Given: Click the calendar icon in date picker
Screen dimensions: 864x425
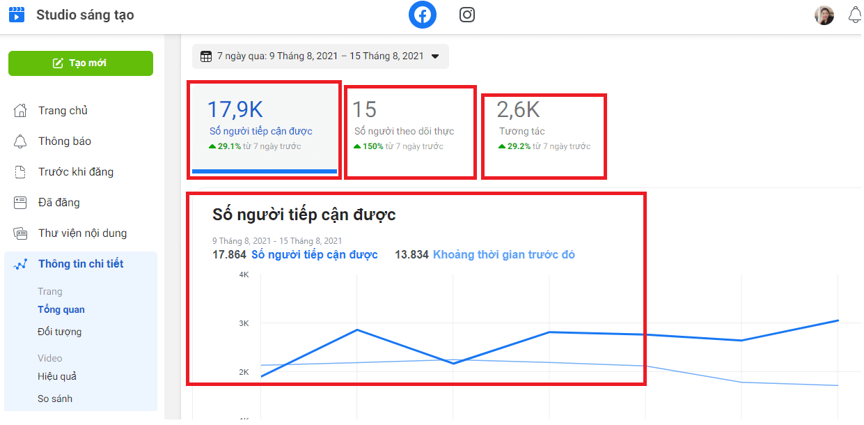Looking at the screenshot, I should tap(206, 56).
